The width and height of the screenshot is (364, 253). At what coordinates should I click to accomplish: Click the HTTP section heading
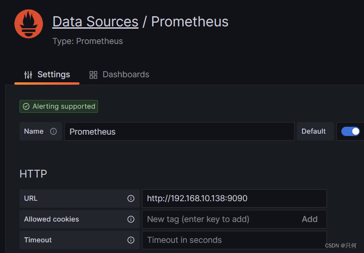click(33, 174)
